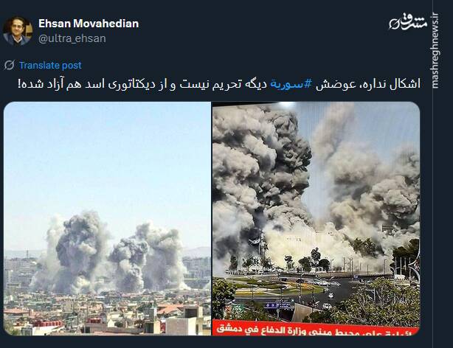Click the white car on the roundabout road
The height and width of the screenshot is (348, 453).
327,306
